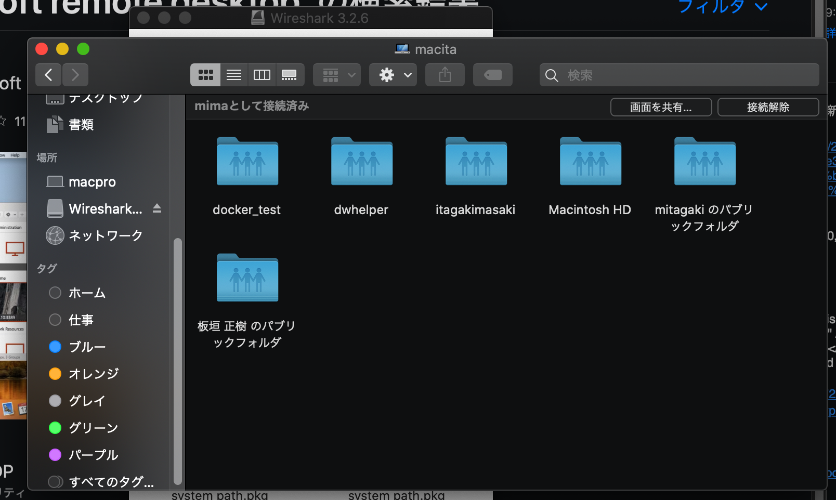Click the itagakimasaki folder name label
This screenshot has width=836, height=500.
[476, 210]
